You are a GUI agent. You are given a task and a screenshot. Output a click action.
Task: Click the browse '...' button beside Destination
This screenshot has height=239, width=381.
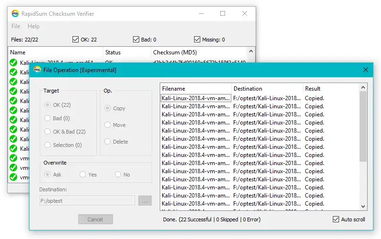145,201
